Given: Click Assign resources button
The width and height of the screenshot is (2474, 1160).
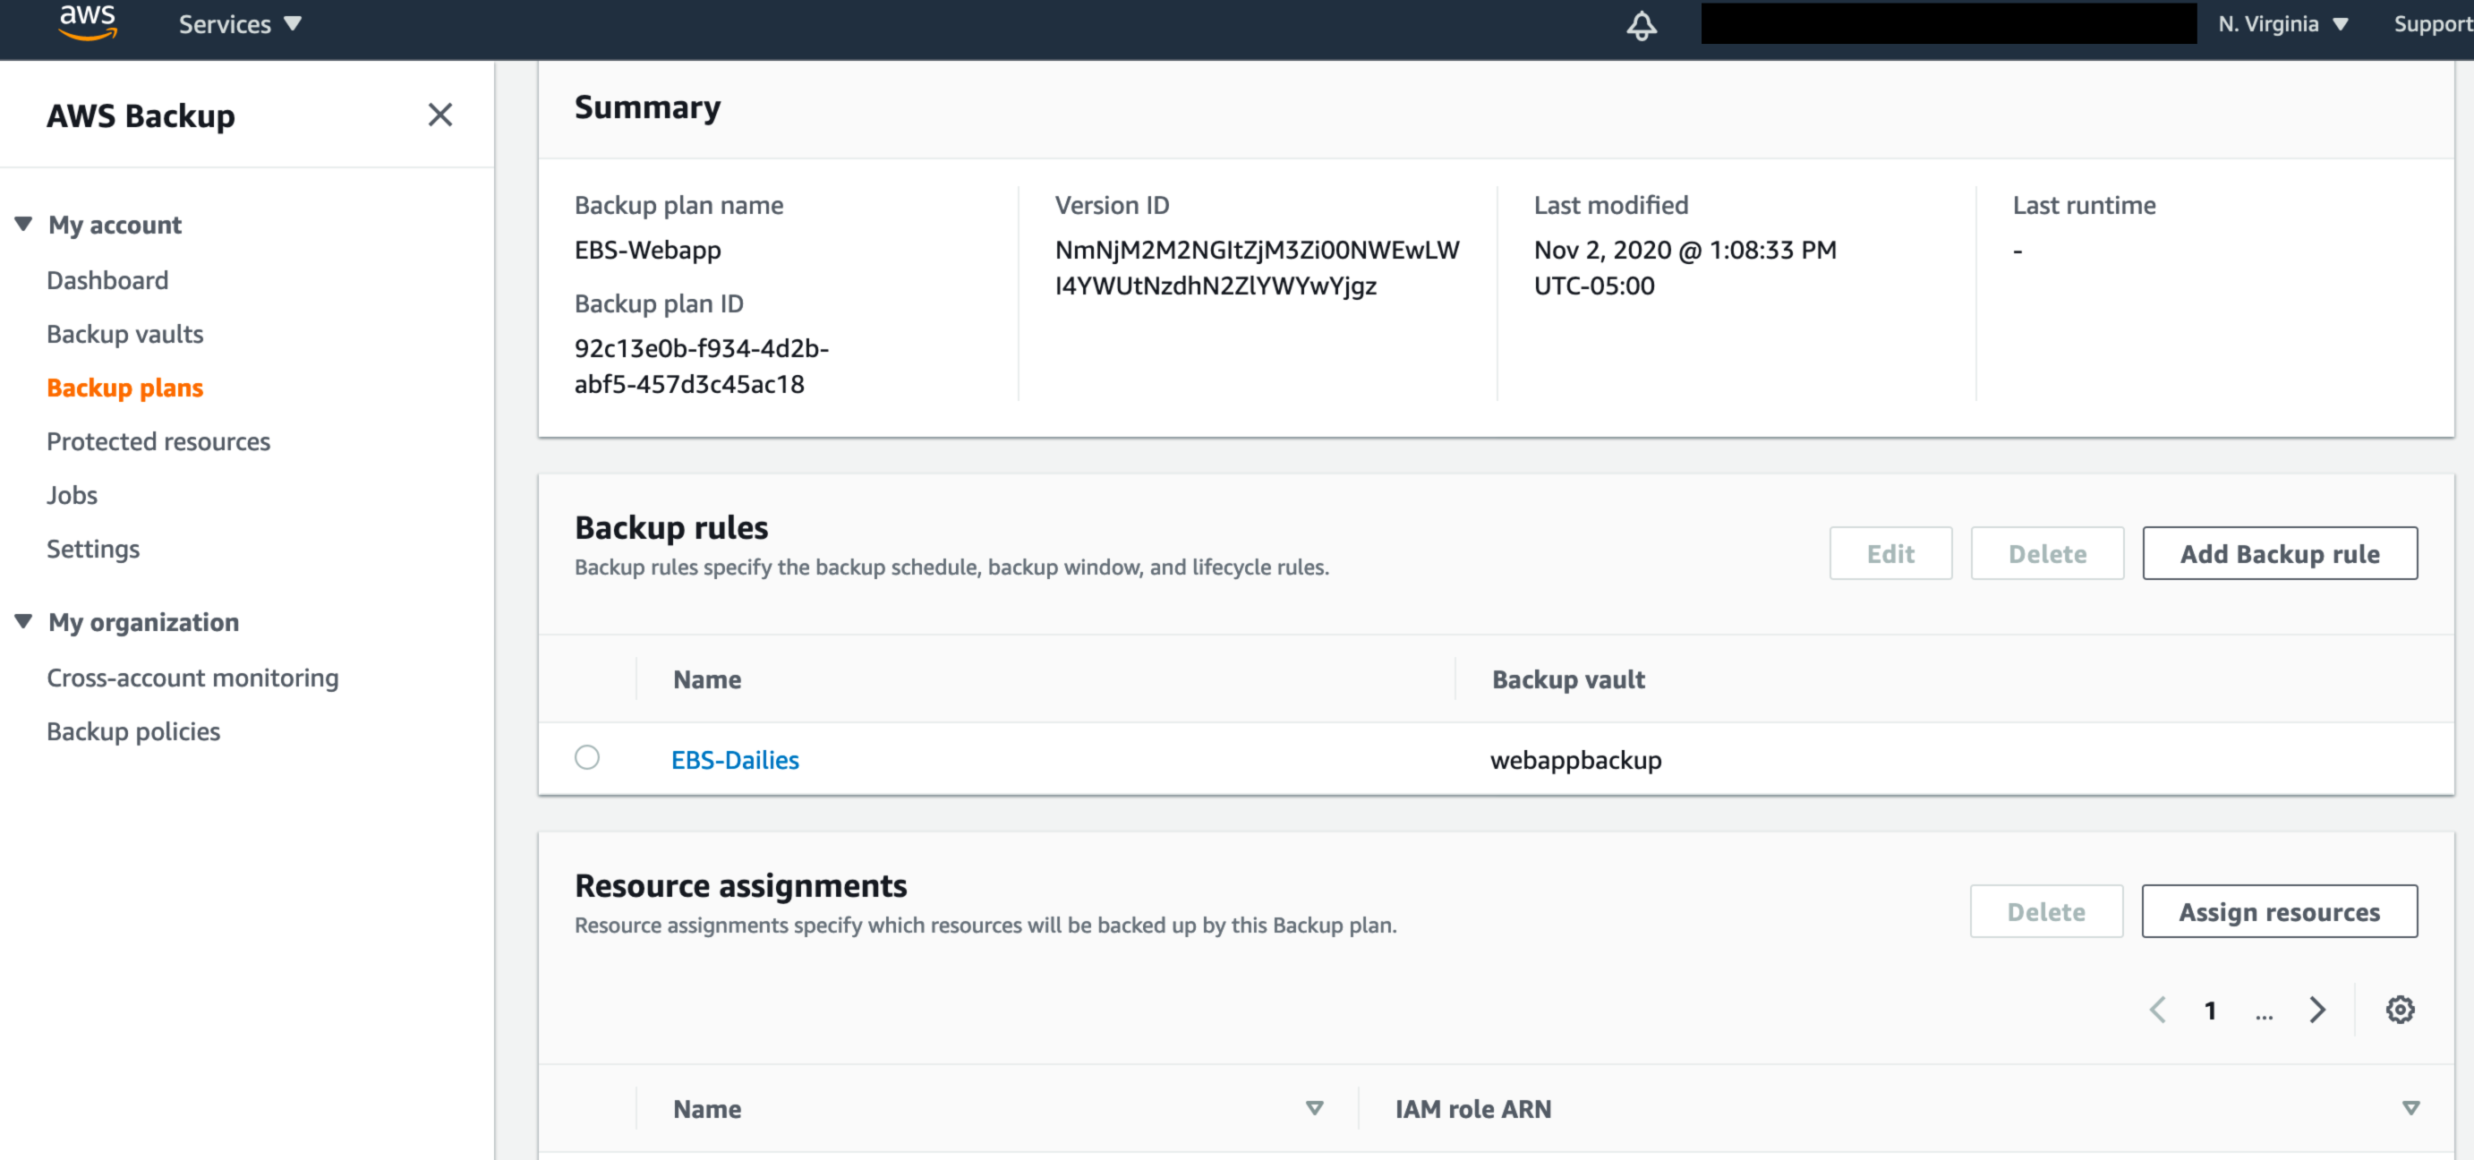Looking at the screenshot, I should [x=2279, y=911].
